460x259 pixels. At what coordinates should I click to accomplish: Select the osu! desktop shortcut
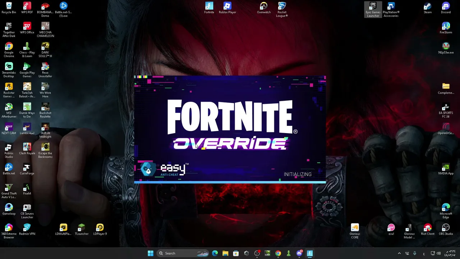[x=391, y=230]
